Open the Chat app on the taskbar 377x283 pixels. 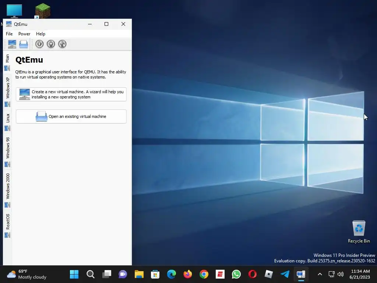tap(123, 274)
